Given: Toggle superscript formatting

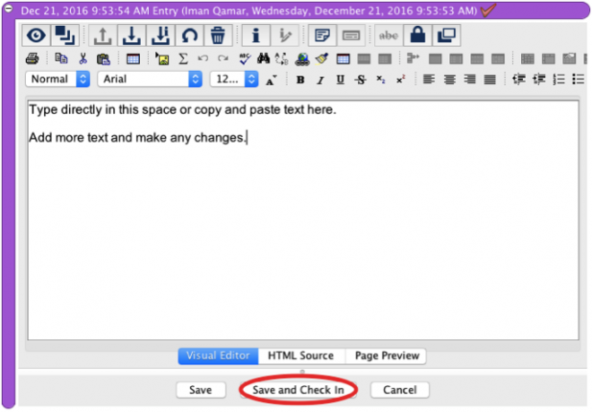Looking at the screenshot, I should click(400, 80).
